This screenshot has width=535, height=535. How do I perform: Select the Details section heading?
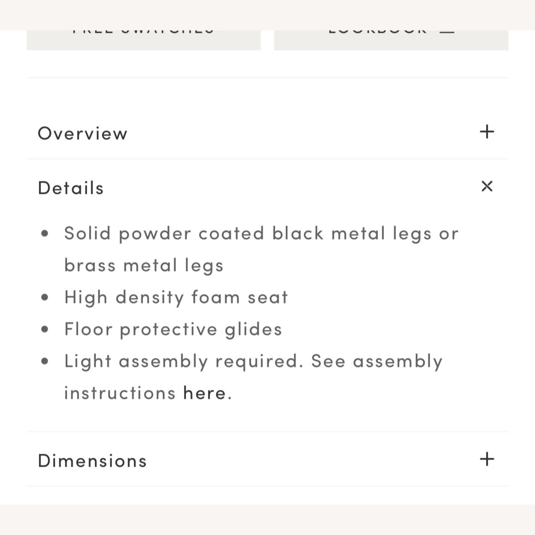[71, 187]
